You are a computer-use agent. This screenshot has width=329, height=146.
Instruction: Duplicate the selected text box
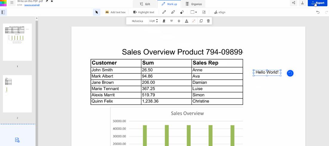201,21
